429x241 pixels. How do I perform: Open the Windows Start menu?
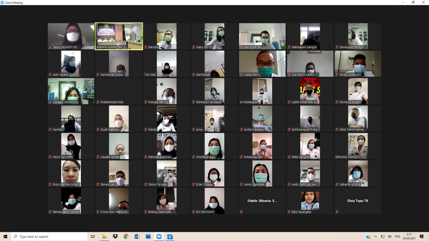[x=5, y=237]
